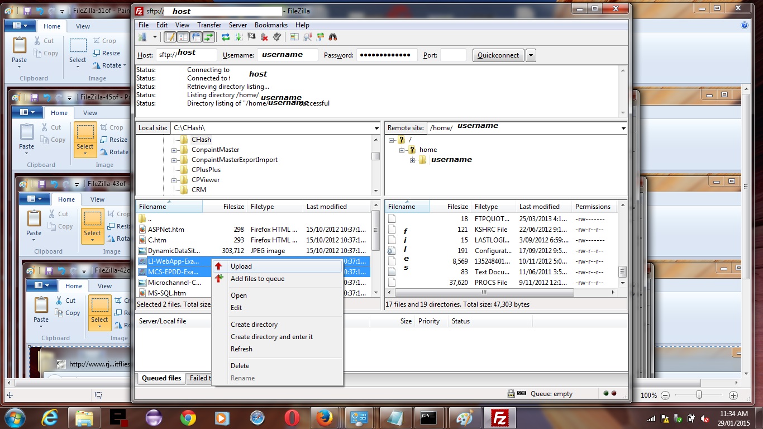Expand the ConpaintMasterExportImport folder

[174, 160]
